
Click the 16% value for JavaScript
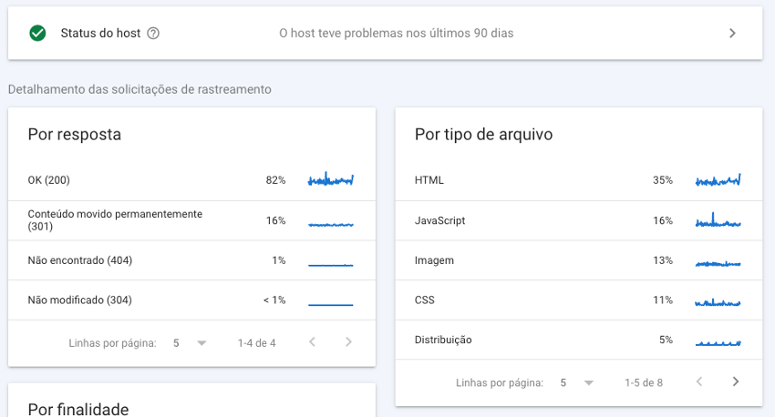(663, 220)
